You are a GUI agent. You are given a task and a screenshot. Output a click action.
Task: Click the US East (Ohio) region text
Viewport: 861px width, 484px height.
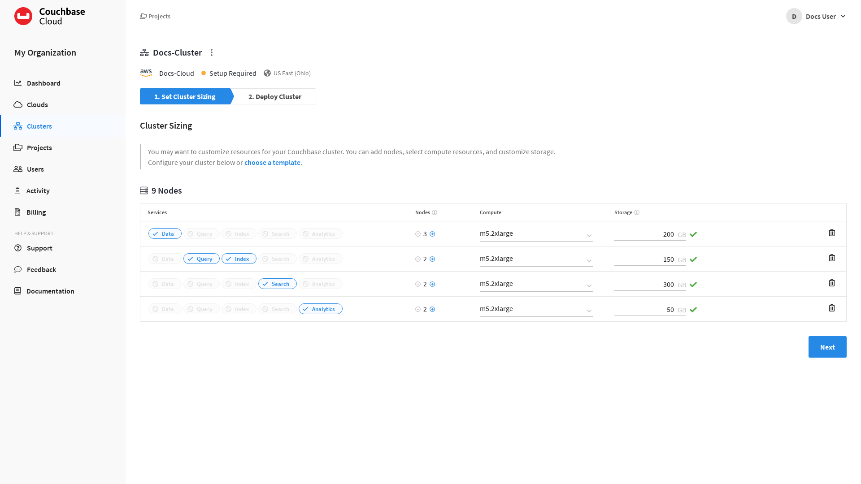tap(292, 73)
